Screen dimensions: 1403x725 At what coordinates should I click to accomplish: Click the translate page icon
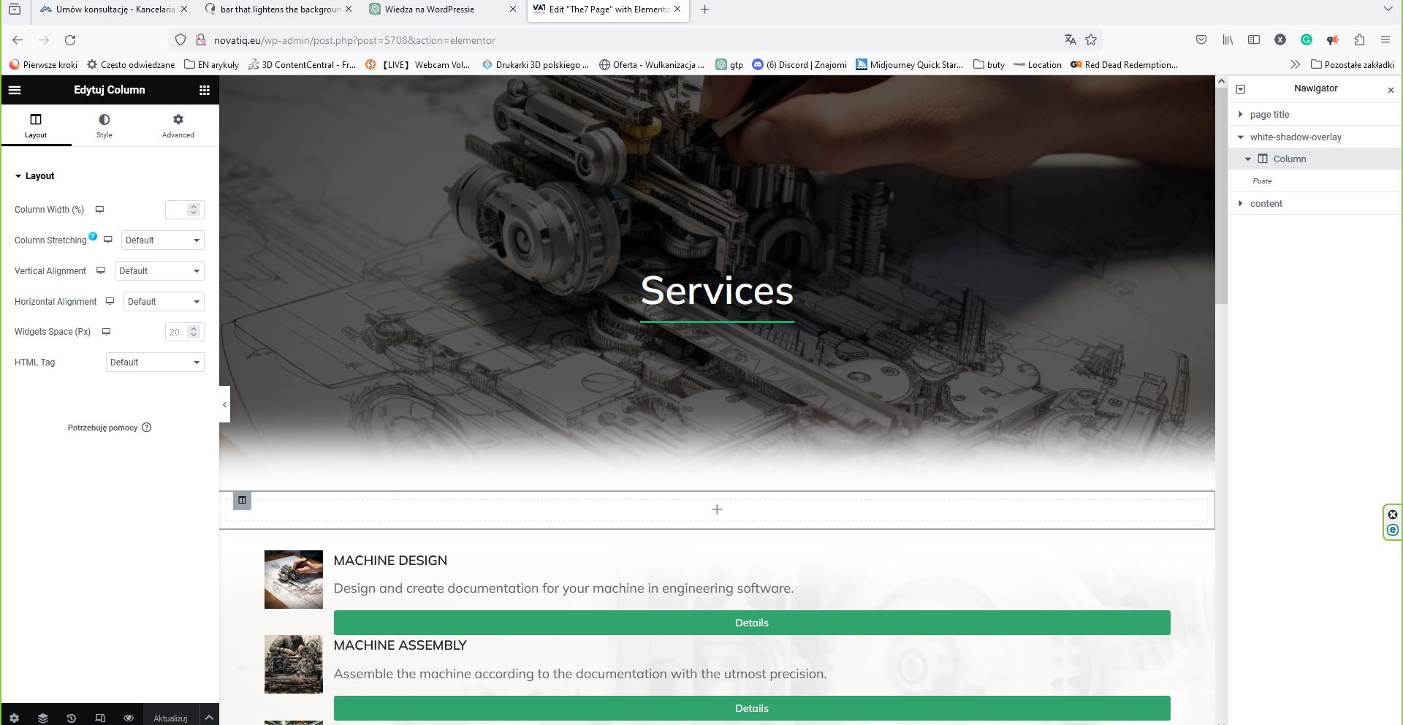point(1070,39)
